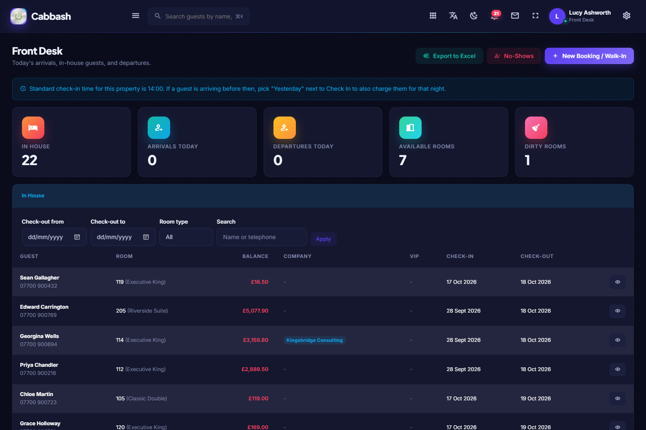
Task: Click the Available Rooms door icon
Action: click(x=410, y=128)
